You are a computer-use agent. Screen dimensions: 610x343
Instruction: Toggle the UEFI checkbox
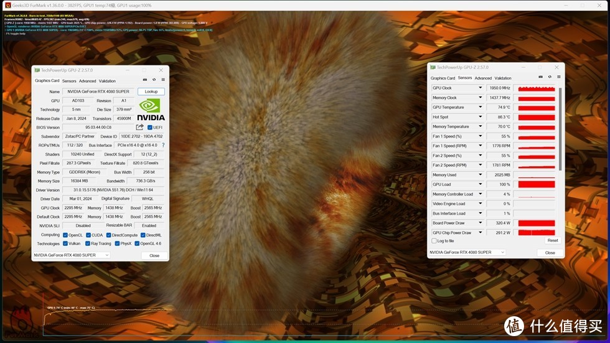click(x=150, y=128)
